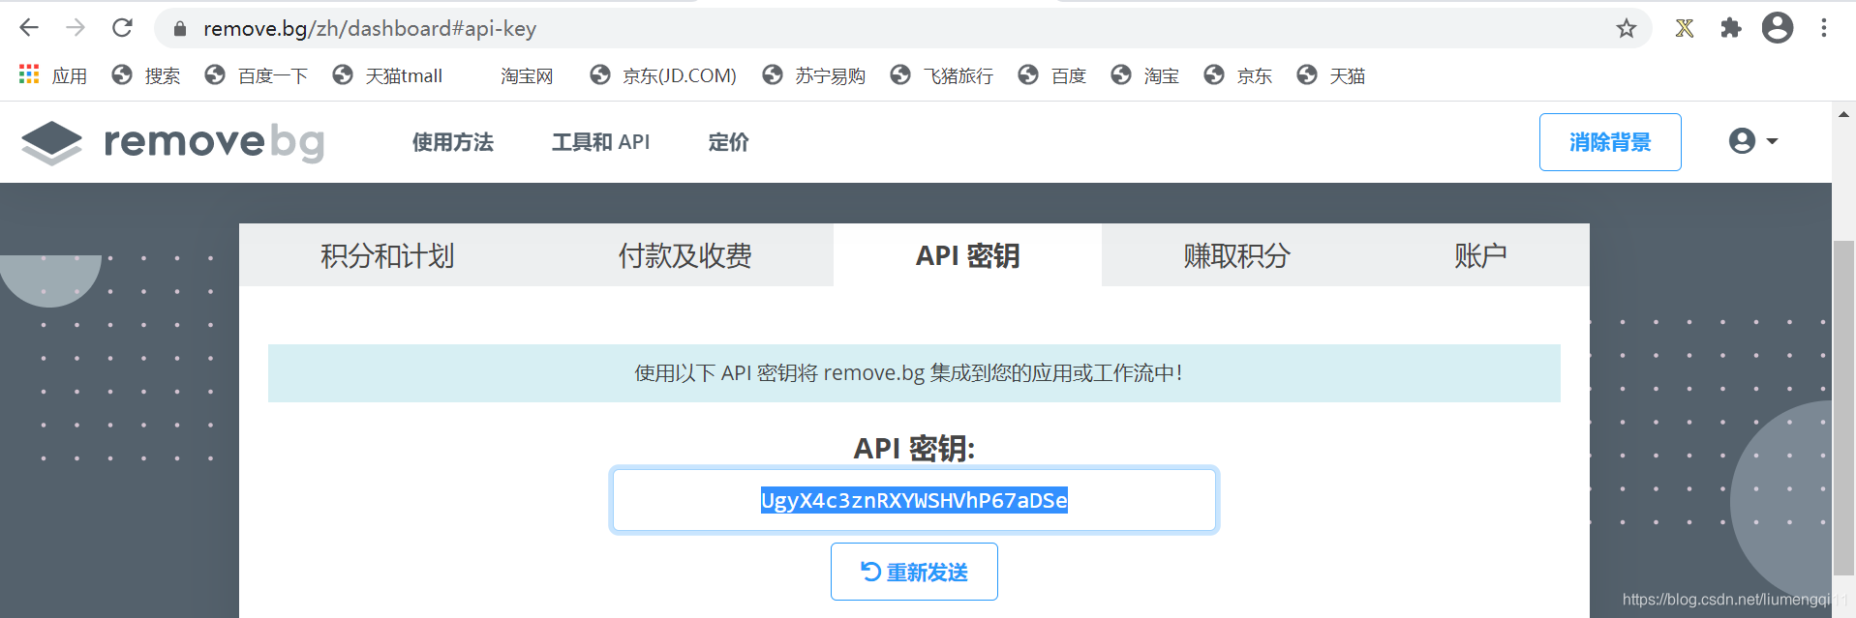
Task: Open the 淘宝网 bookmark
Action: pos(527,75)
